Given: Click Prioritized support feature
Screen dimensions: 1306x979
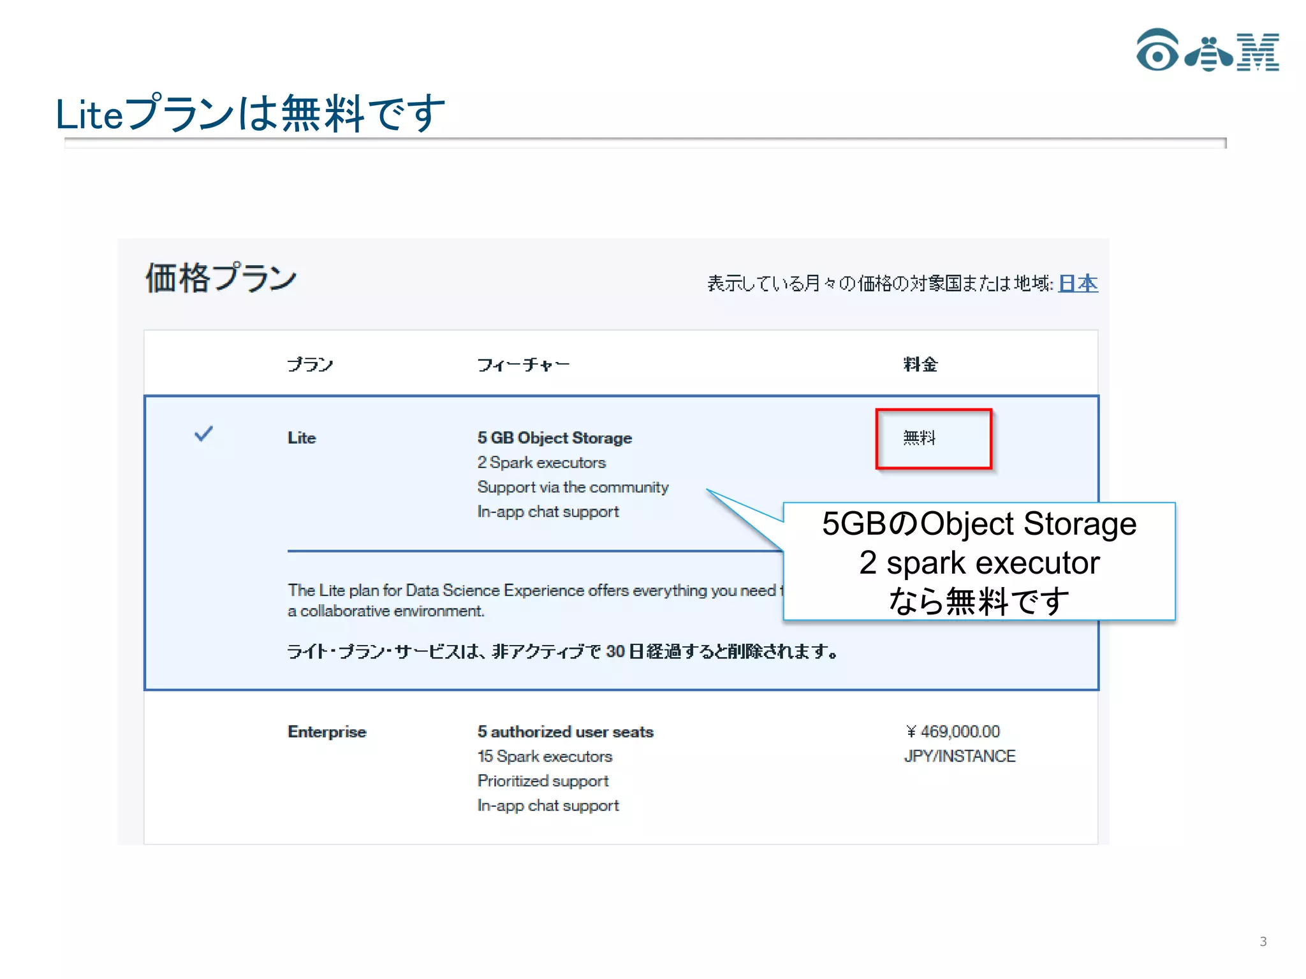Looking at the screenshot, I should tap(543, 781).
